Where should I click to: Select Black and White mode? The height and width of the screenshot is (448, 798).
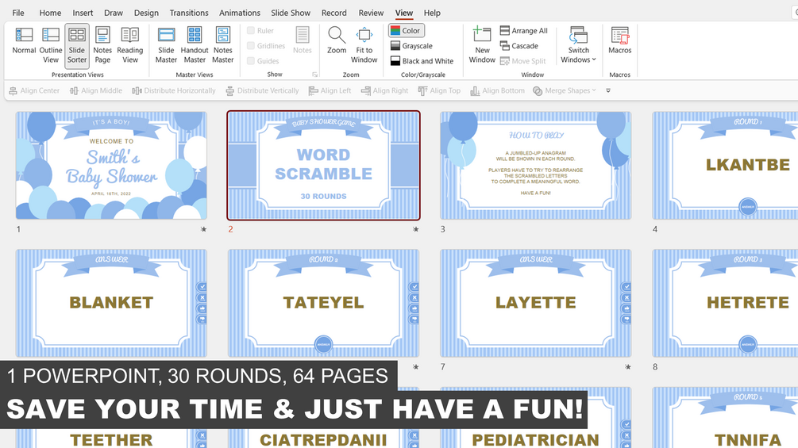pos(422,61)
